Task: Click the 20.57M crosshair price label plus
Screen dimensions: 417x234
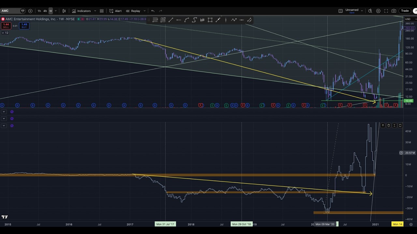Action: (401, 153)
